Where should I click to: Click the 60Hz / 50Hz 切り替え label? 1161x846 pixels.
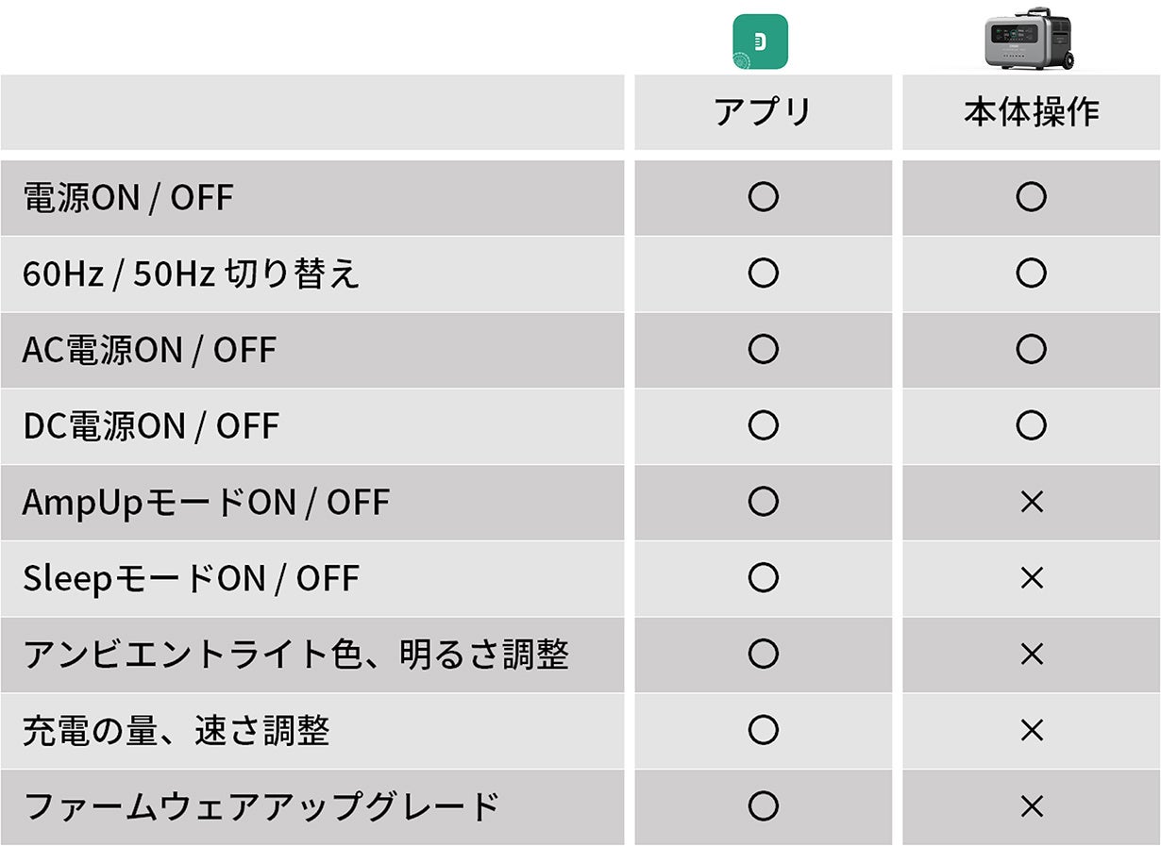pyautogui.click(x=191, y=274)
